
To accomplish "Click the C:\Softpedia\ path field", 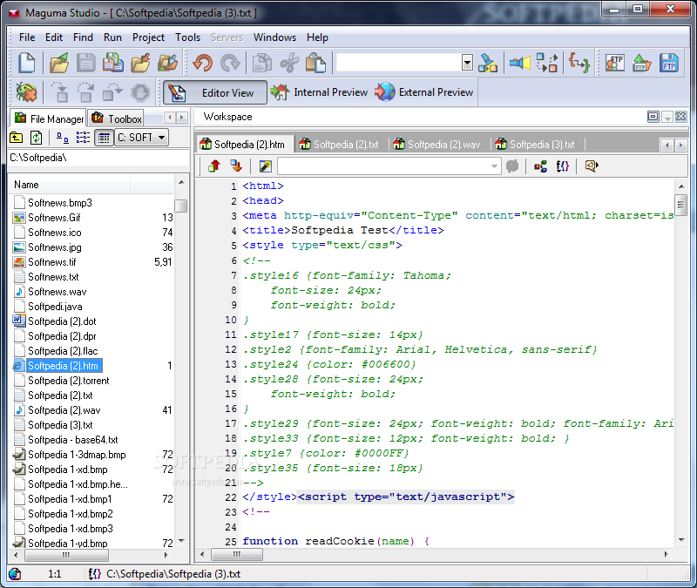I will 98,158.
